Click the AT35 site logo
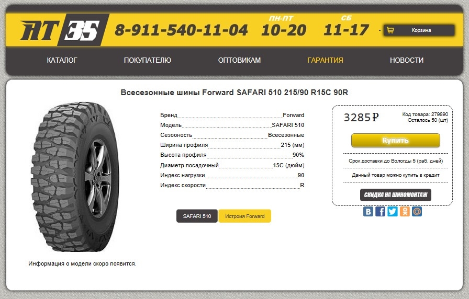This screenshot has width=469, height=299. pyautogui.click(x=60, y=30)
